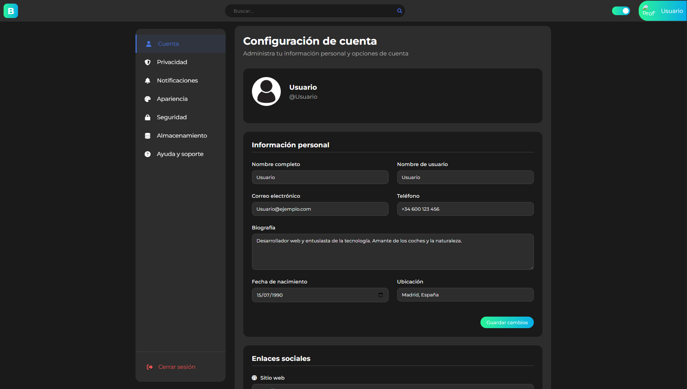This screenshot has width=687, height=389.
Task: Open Notificaciones via the bell icon
Action: 148,80
